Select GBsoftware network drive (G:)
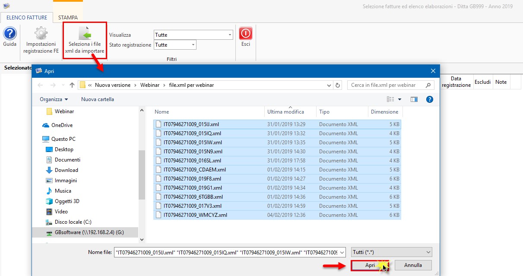 [x=86, y=232]
